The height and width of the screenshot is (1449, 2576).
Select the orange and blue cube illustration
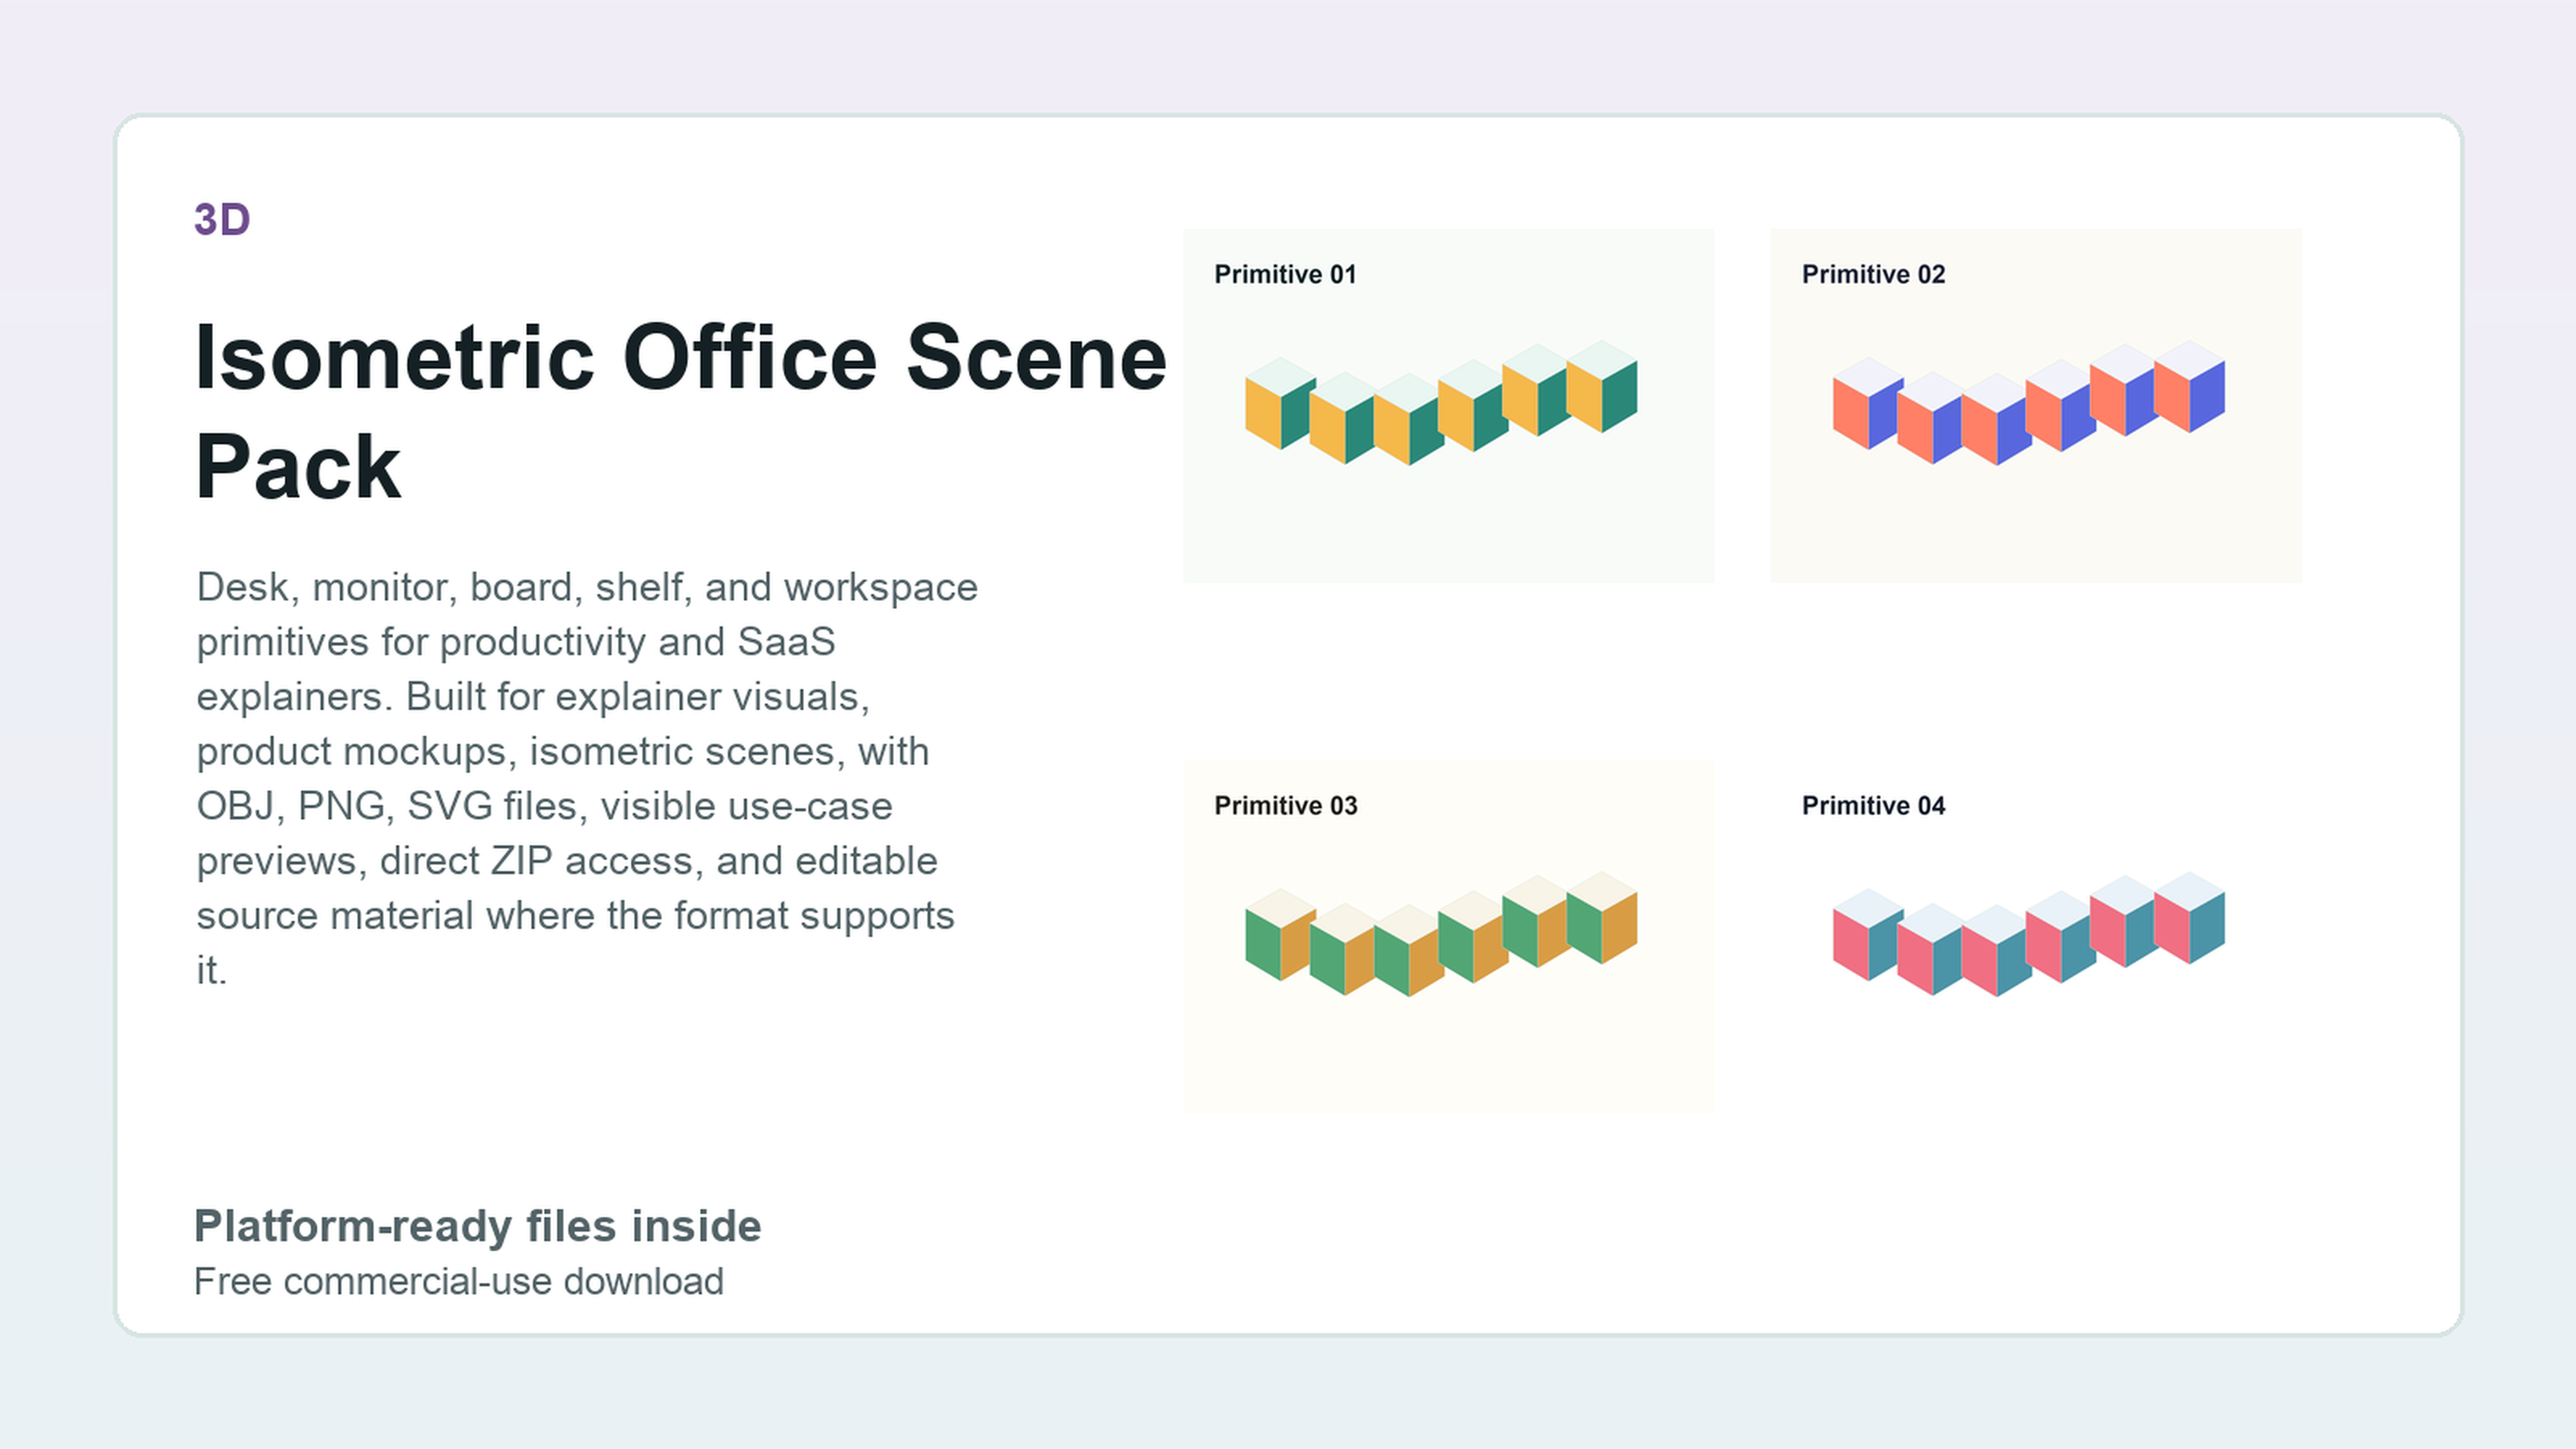point(2029,403)
